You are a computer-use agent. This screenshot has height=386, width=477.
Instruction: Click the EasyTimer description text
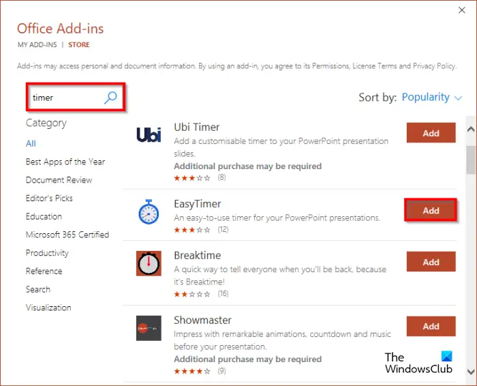tap(277, 218)
